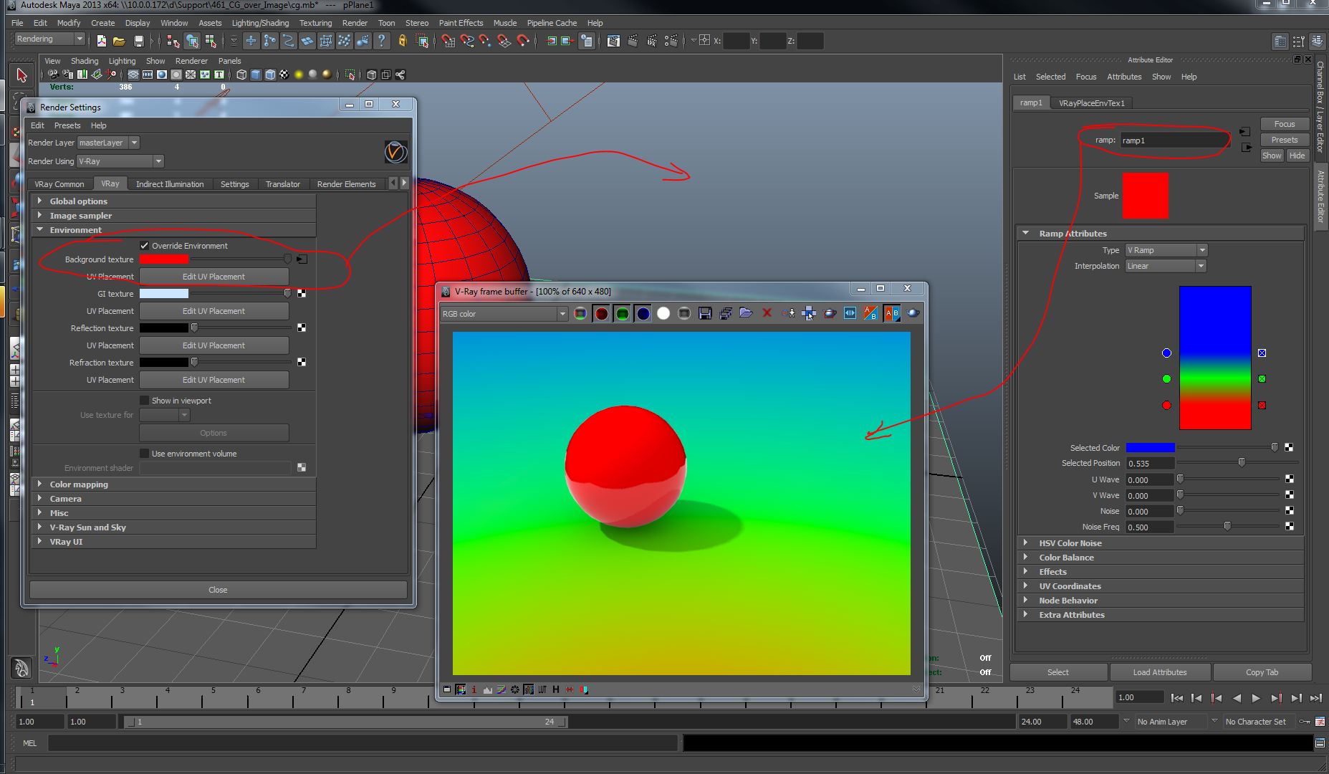1329x774 pixels.
Task: Click the red i pixel info icon
Action: [x=474, y=689]
